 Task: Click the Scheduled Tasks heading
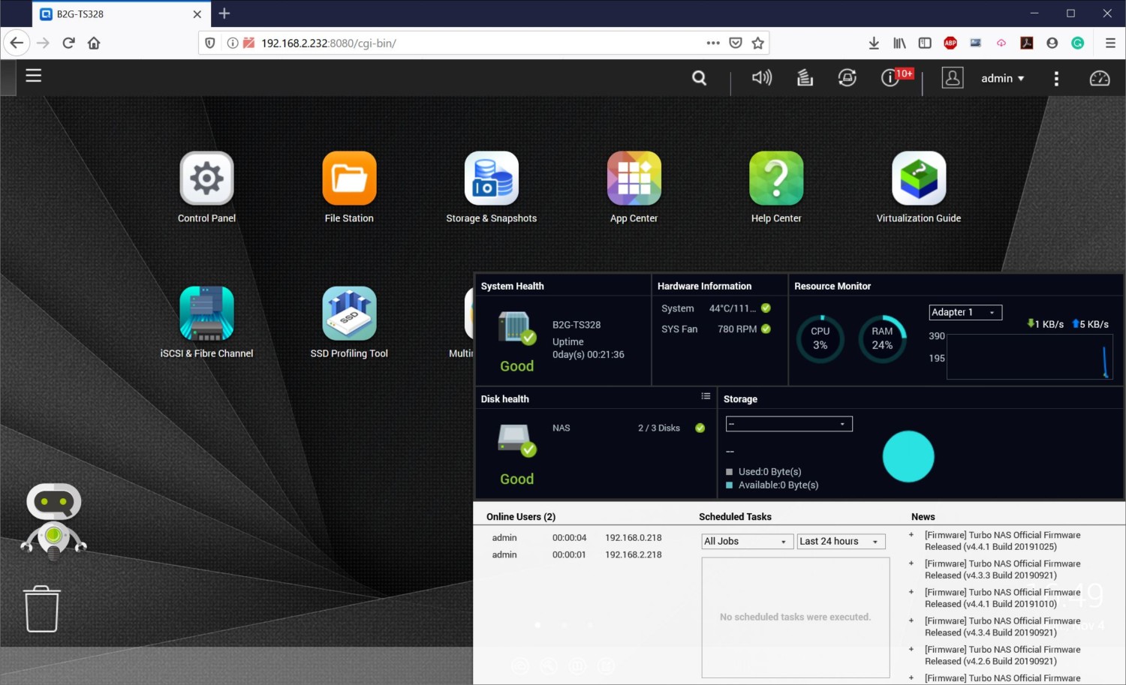click(x=735, y=517)
